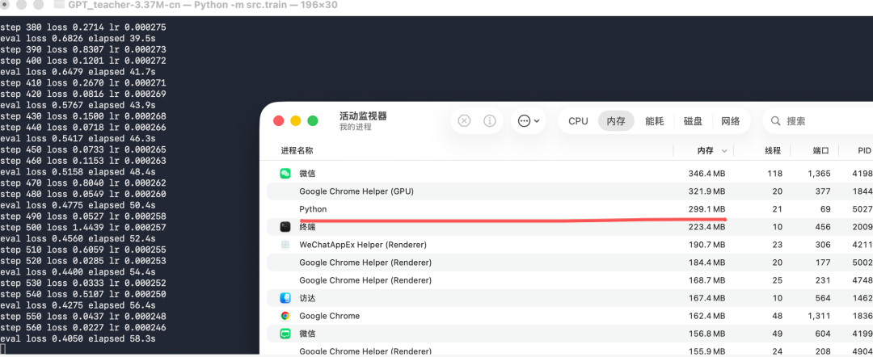Switch to the CPU tab
The width and height of the screenshot is (873, 357).
[578, 120]
